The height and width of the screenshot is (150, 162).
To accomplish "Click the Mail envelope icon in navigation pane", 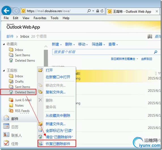I will point(6,118).
